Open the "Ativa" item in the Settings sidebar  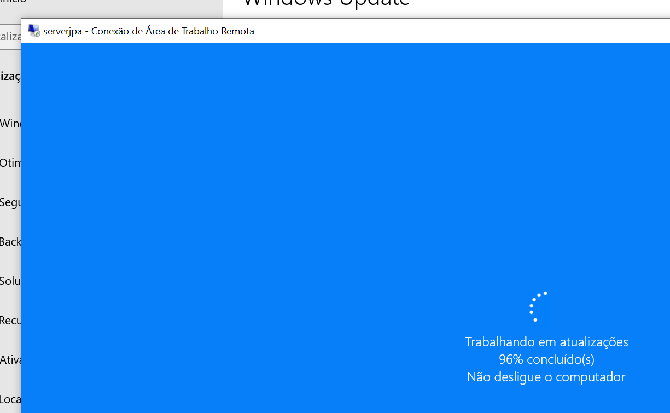click(10, 360)
